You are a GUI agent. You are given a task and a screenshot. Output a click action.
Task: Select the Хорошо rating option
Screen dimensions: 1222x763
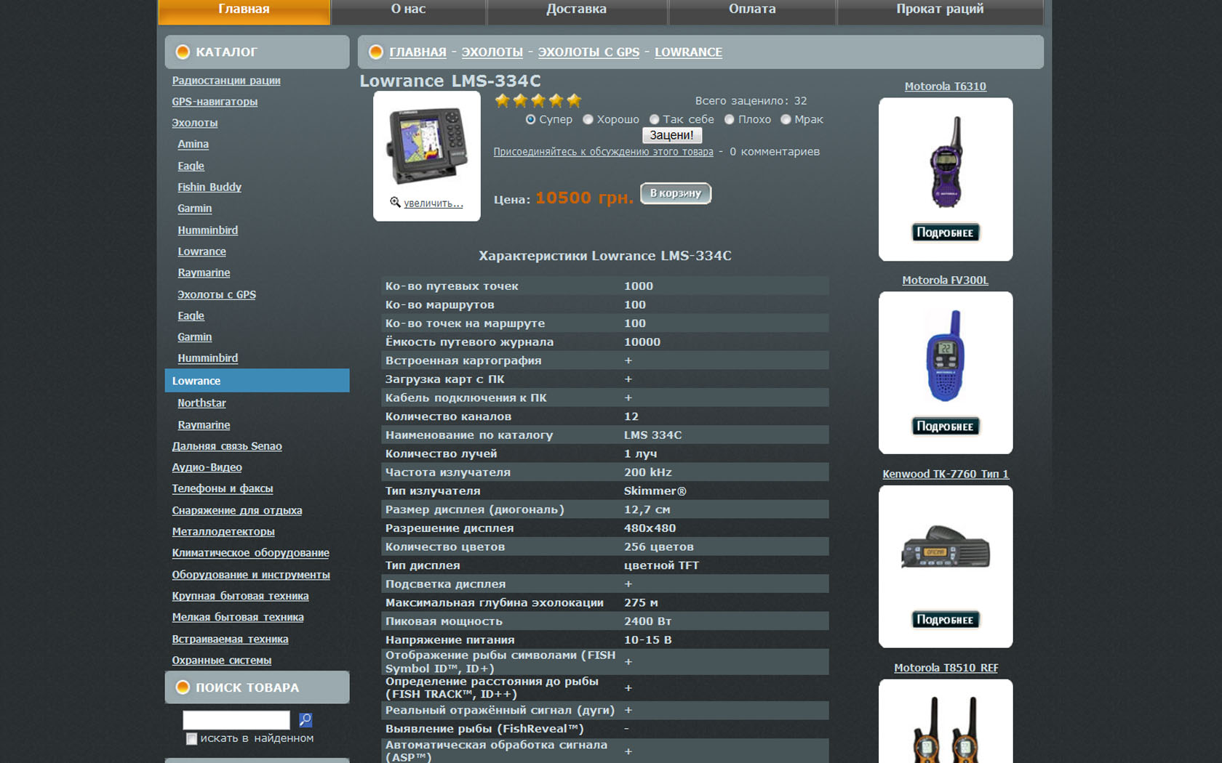(588, 119)
